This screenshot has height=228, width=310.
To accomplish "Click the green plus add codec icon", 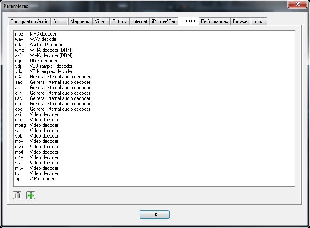I will (31, 195).
